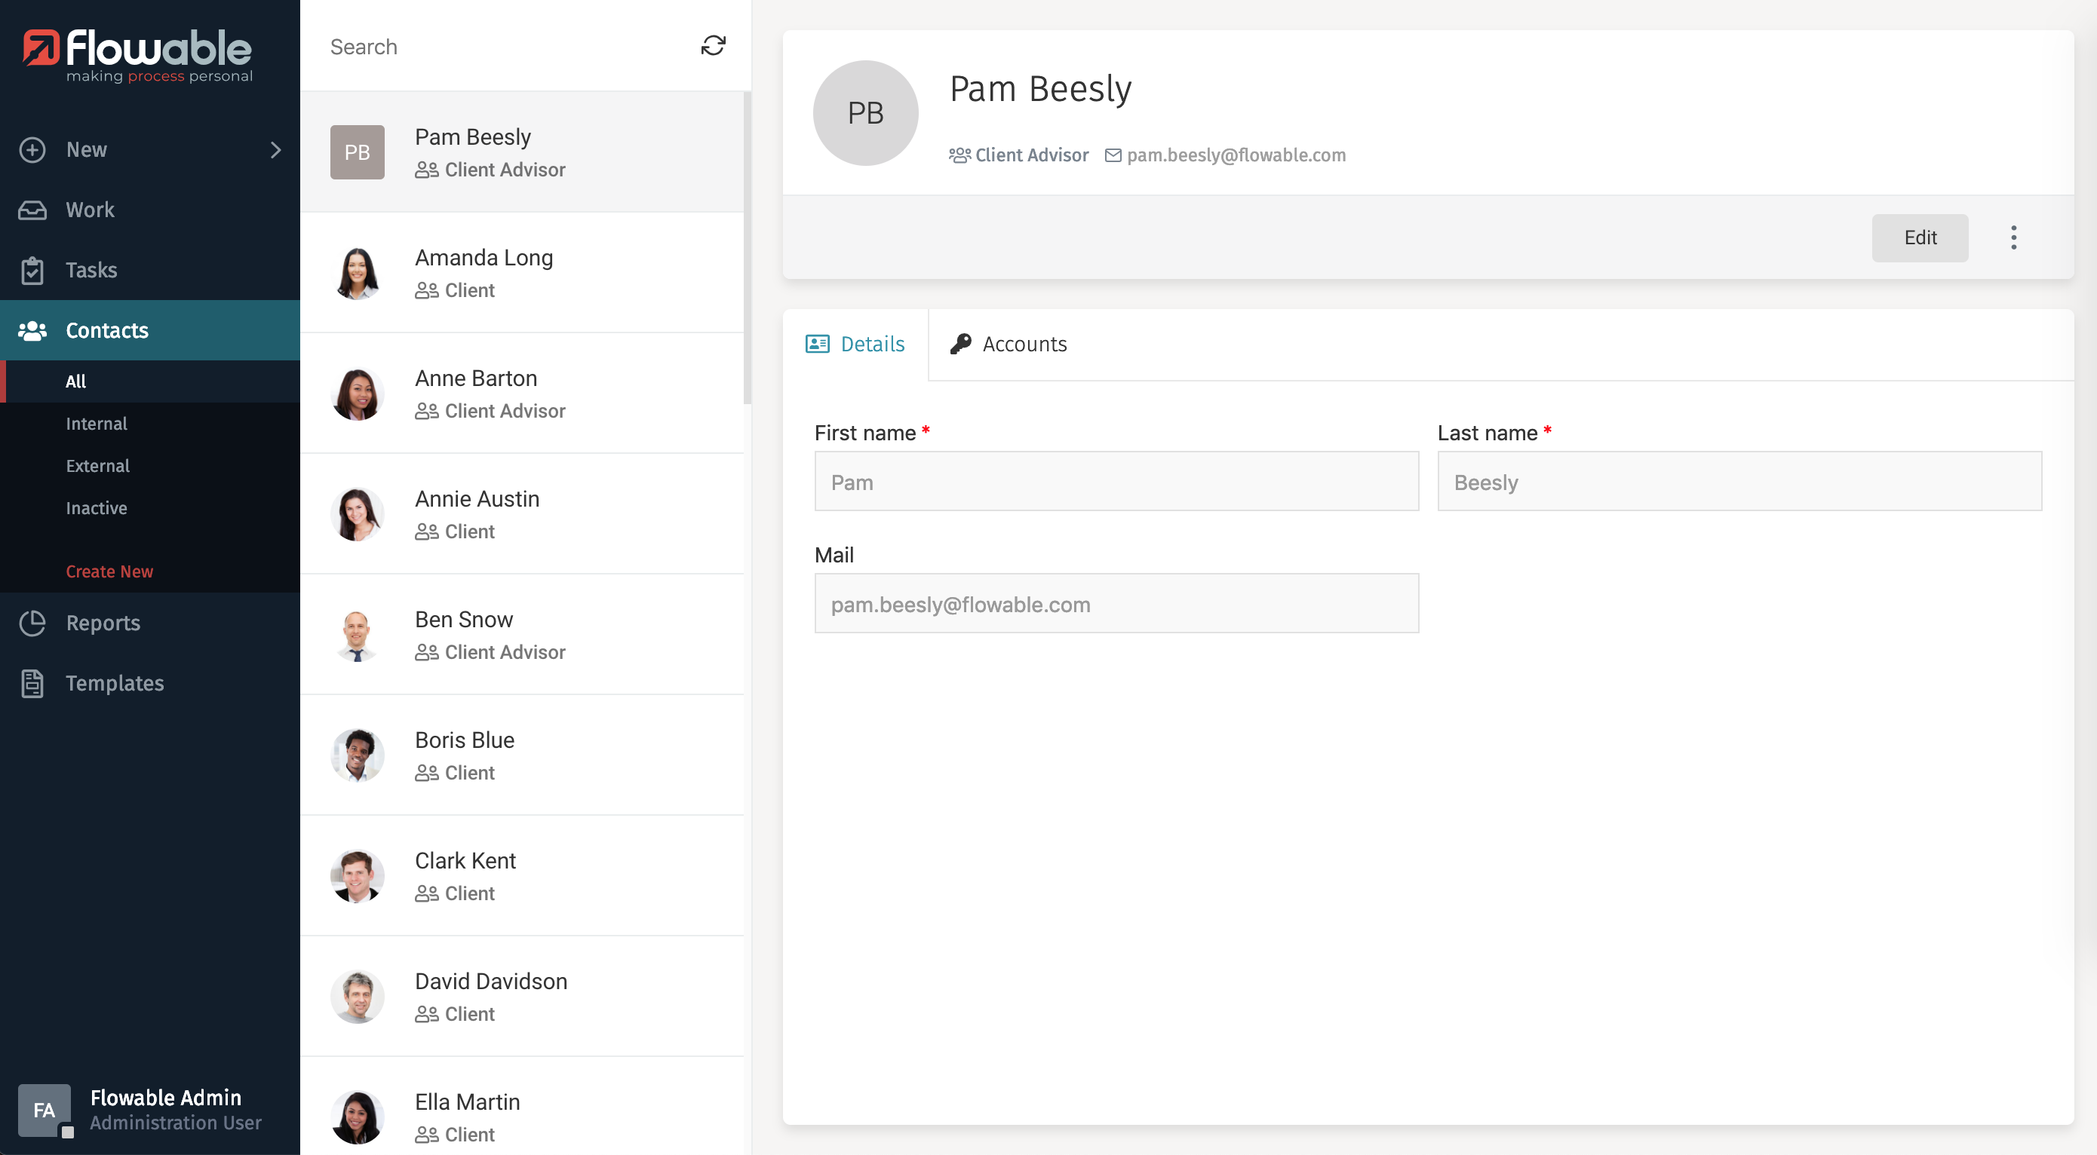
Task: Refresh the contact list
Action: (712, 45)
